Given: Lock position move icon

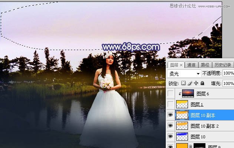Looking at the screenshot, I should tap(196, 83).
